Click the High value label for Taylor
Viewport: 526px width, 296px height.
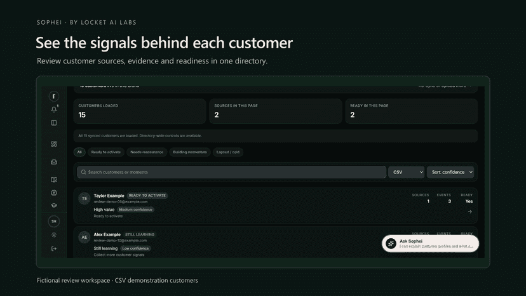[104, 210]
